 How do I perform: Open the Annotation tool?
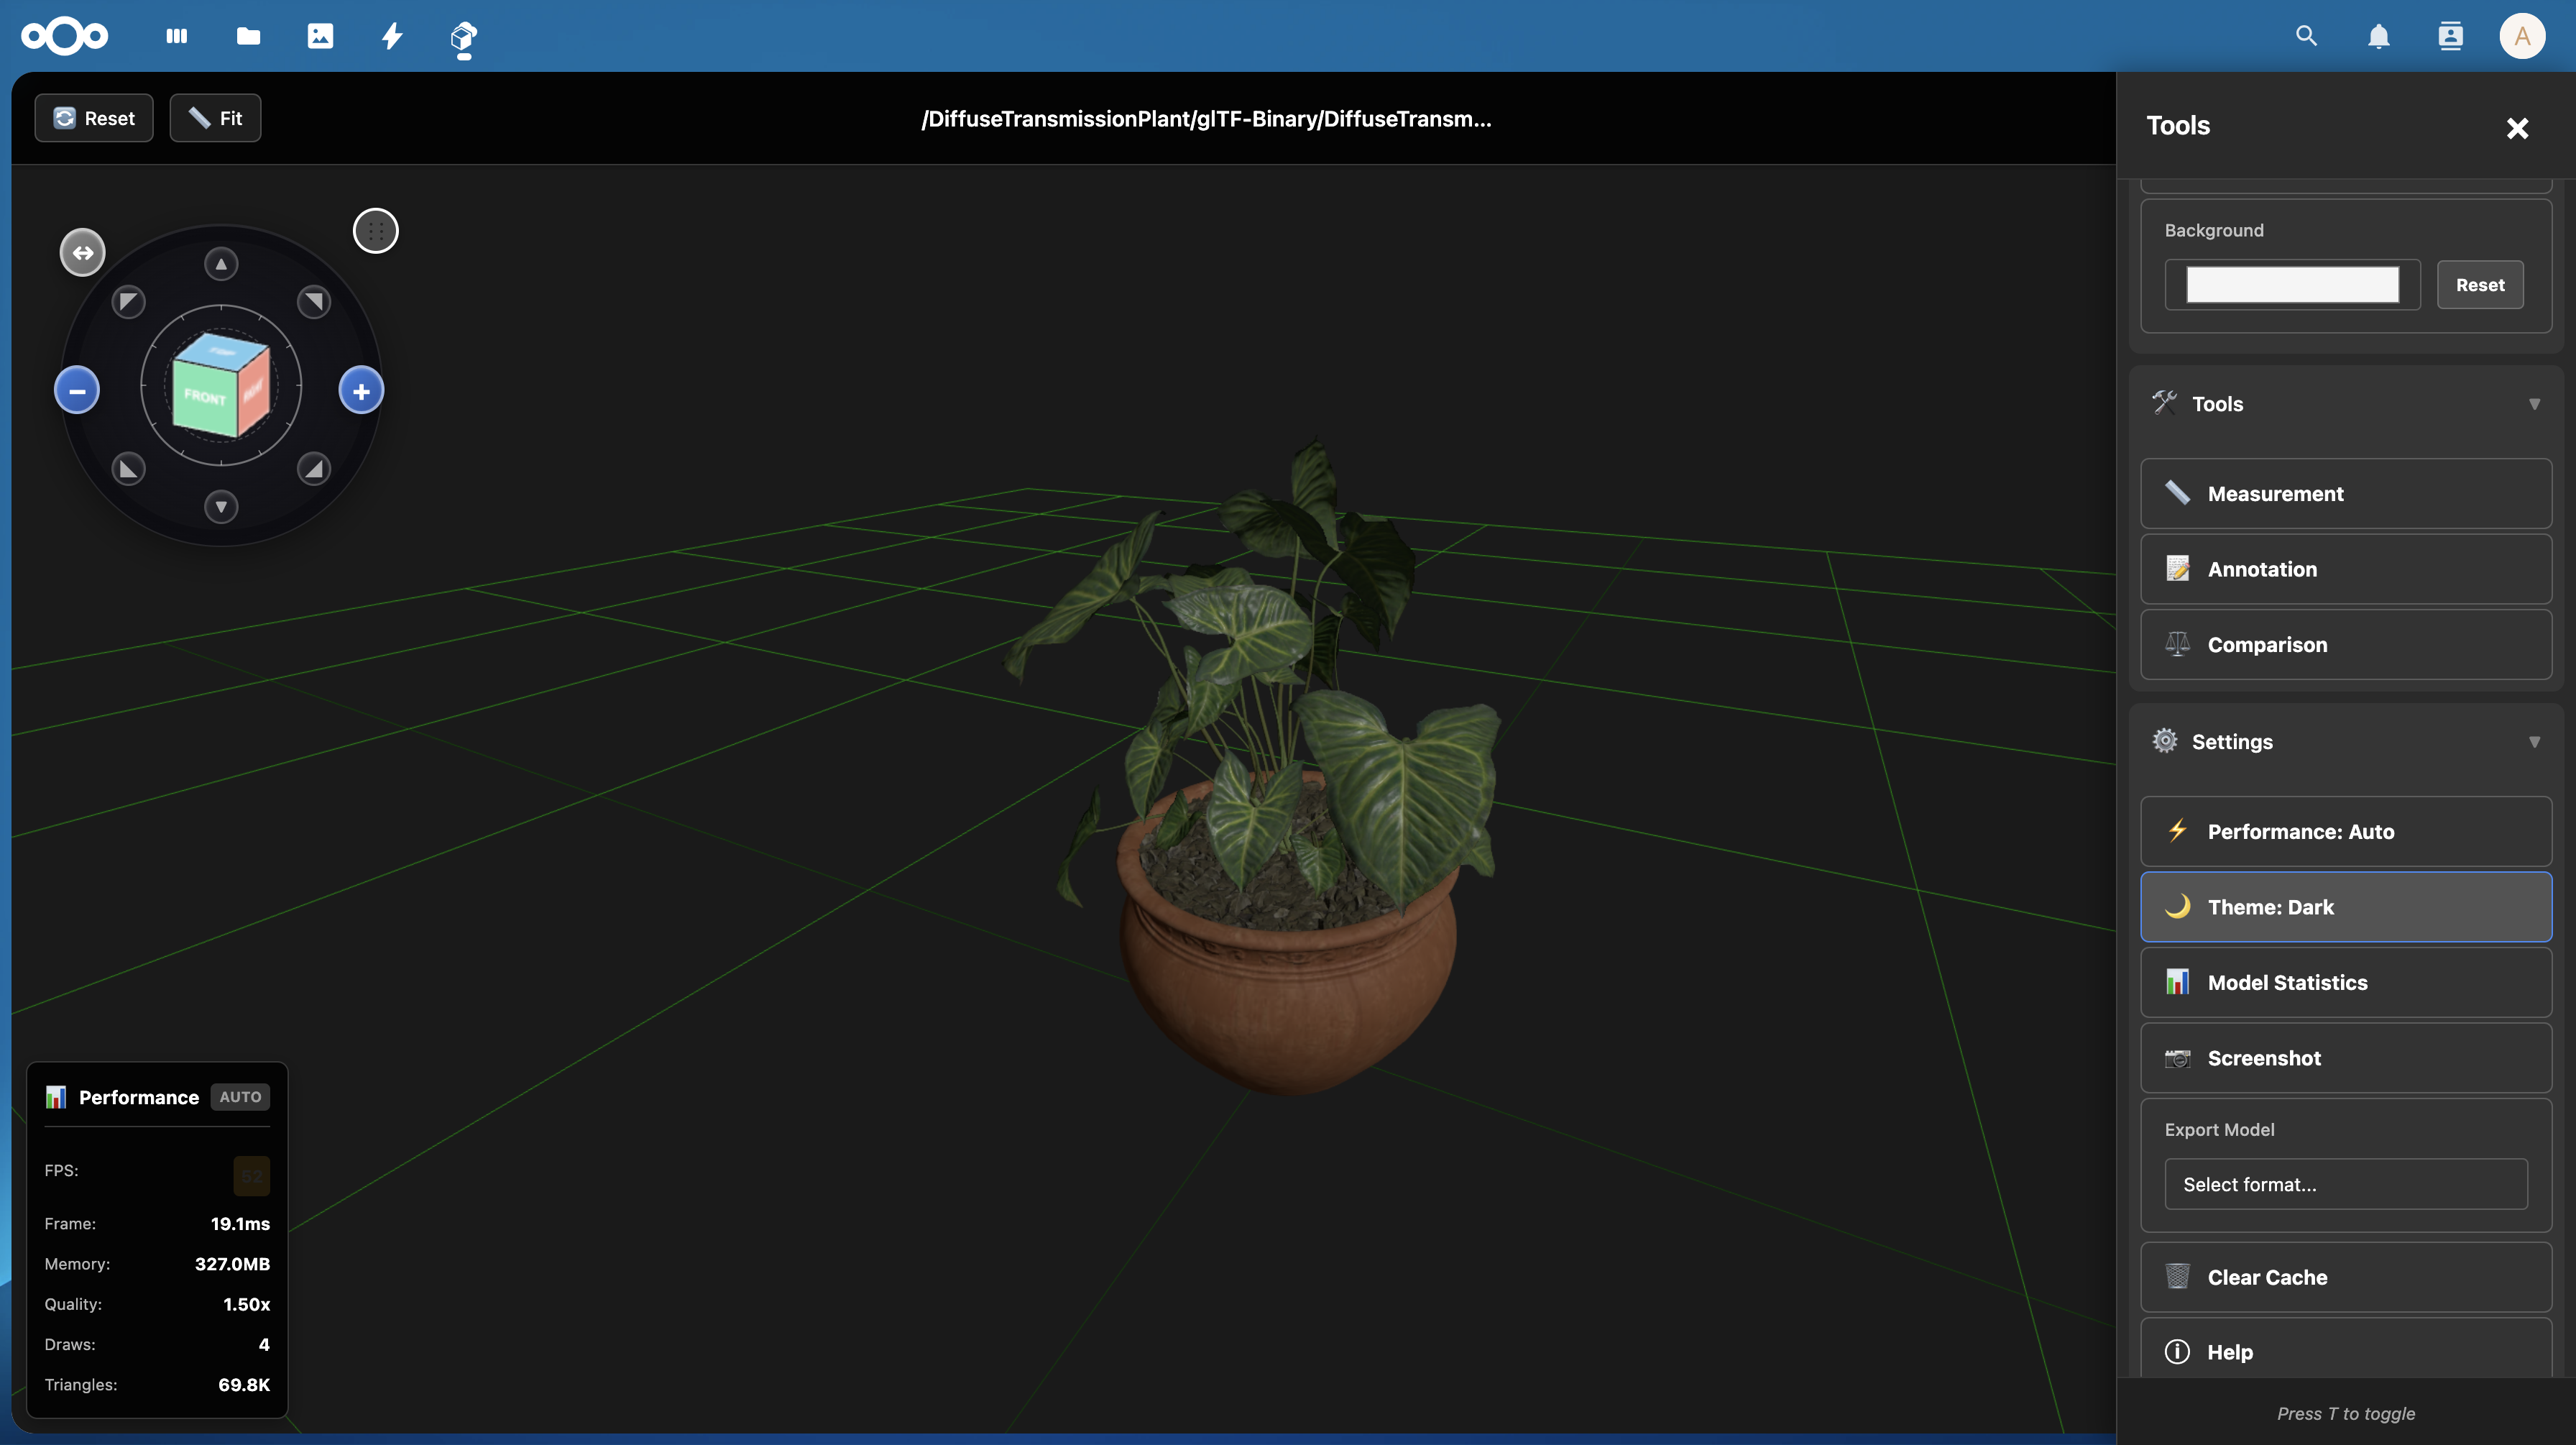click(2345, 569)
